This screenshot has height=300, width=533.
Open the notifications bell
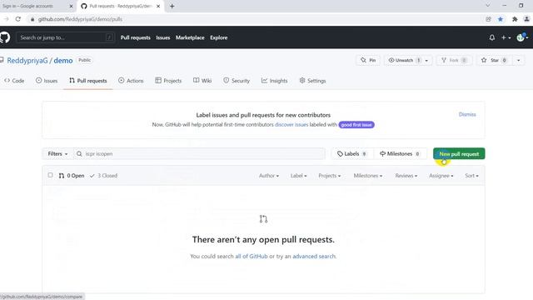coord(492,37)
